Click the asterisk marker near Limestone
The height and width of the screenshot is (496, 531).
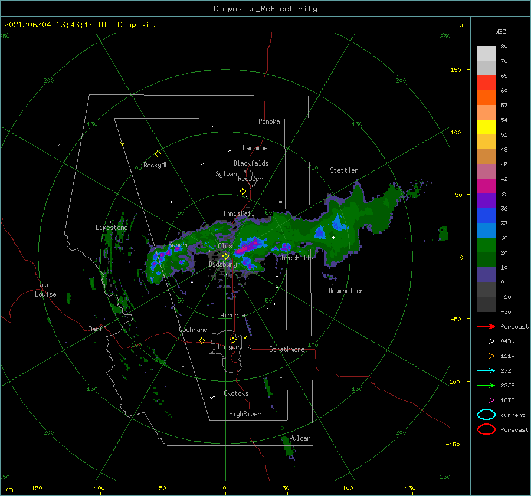(x=112, y=222)
